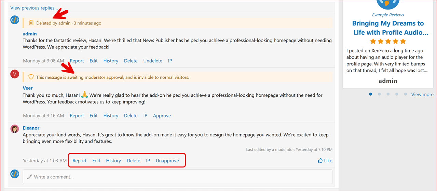The image size is (437, 191).
Task: Open admin's profile from the review card
Action: pyautogui.click(x=388, y=81)
